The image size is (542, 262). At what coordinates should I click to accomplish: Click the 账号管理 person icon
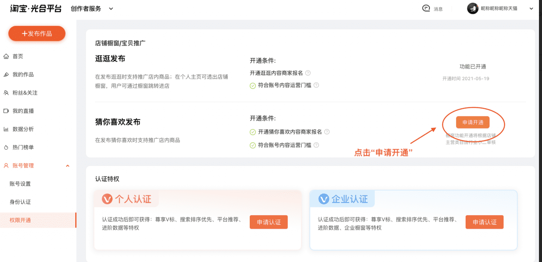(6, 166)
